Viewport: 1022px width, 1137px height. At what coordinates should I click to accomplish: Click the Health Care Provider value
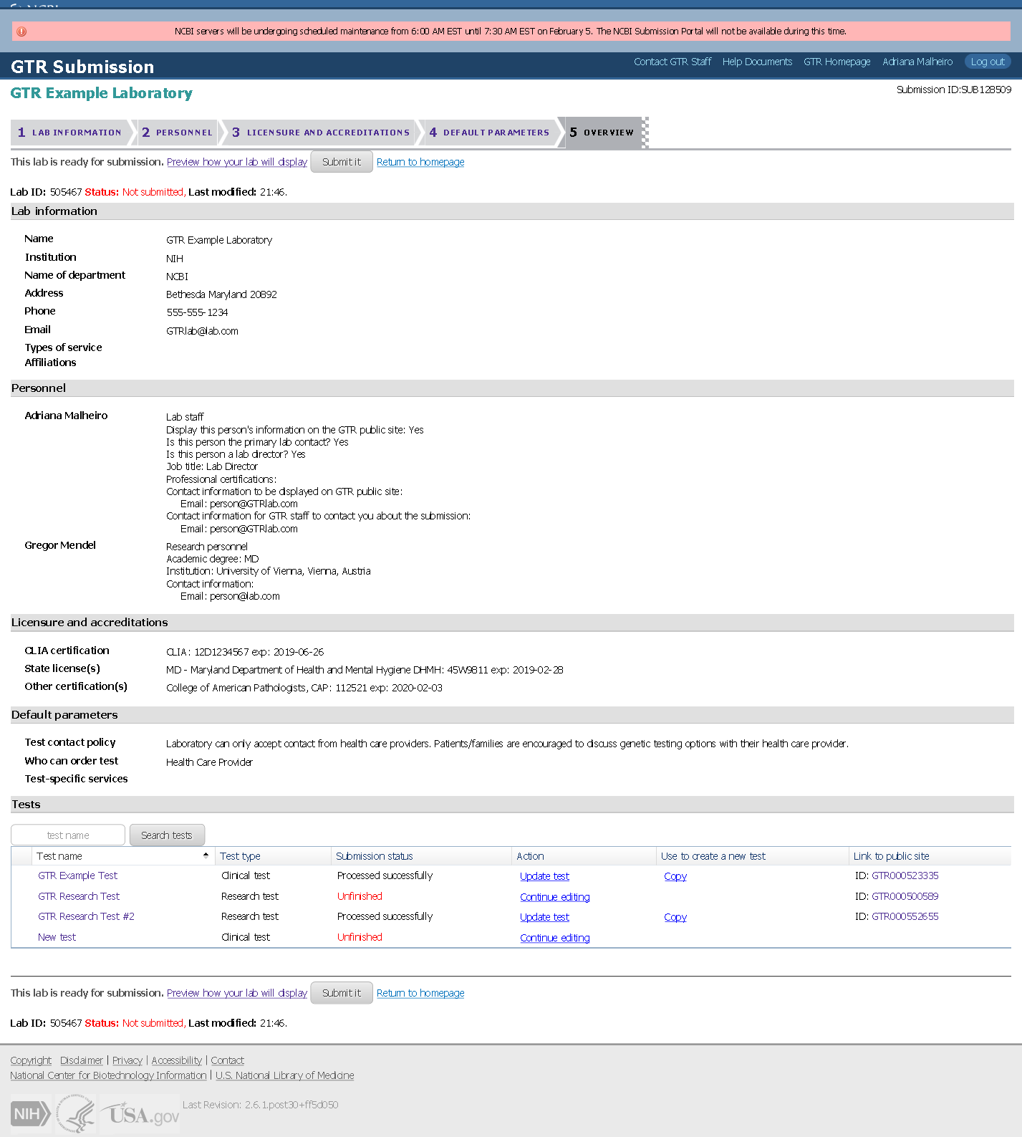coord(209,762)
